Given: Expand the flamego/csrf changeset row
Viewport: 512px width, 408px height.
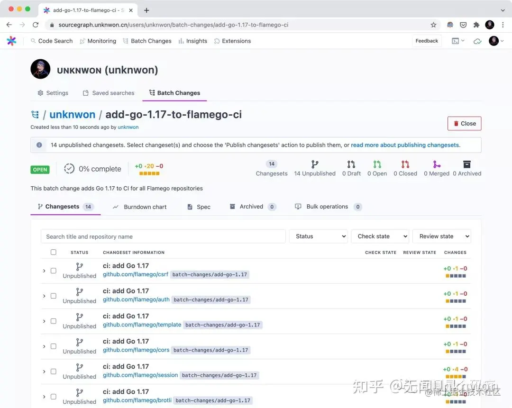Looking at the screenshot, I should (x=44, y=271).
